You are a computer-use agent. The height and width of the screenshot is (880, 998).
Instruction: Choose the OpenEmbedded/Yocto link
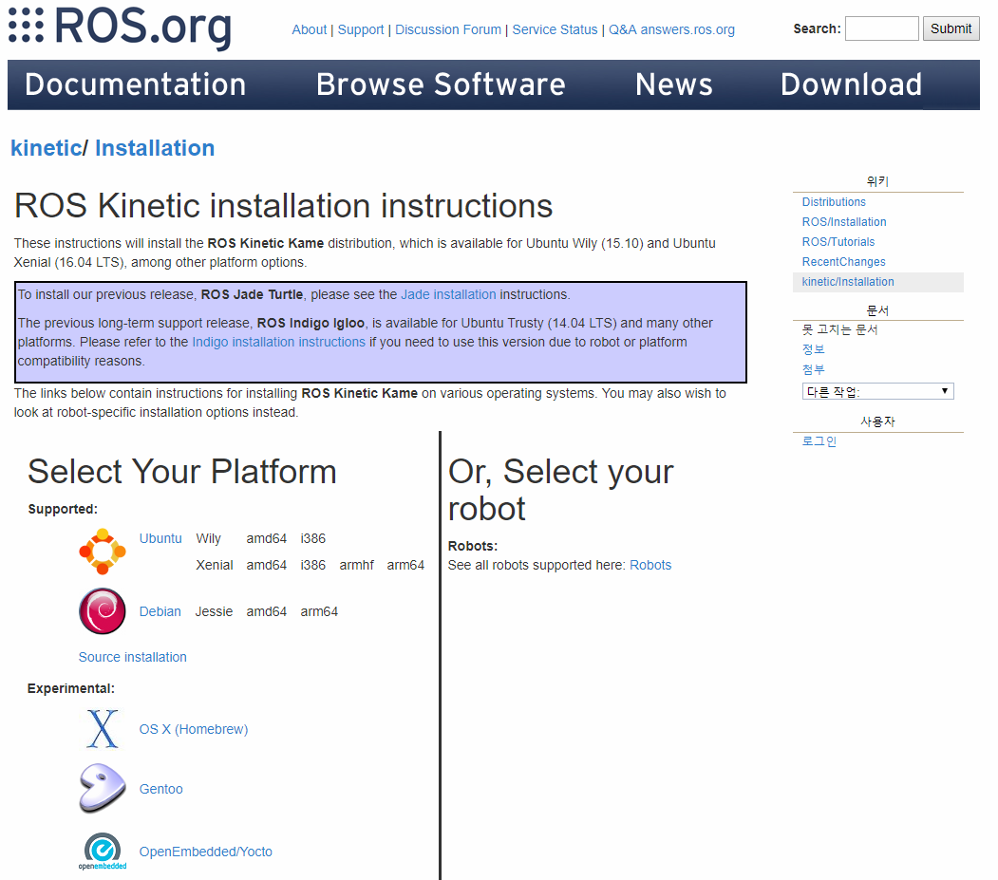[206, 852]
